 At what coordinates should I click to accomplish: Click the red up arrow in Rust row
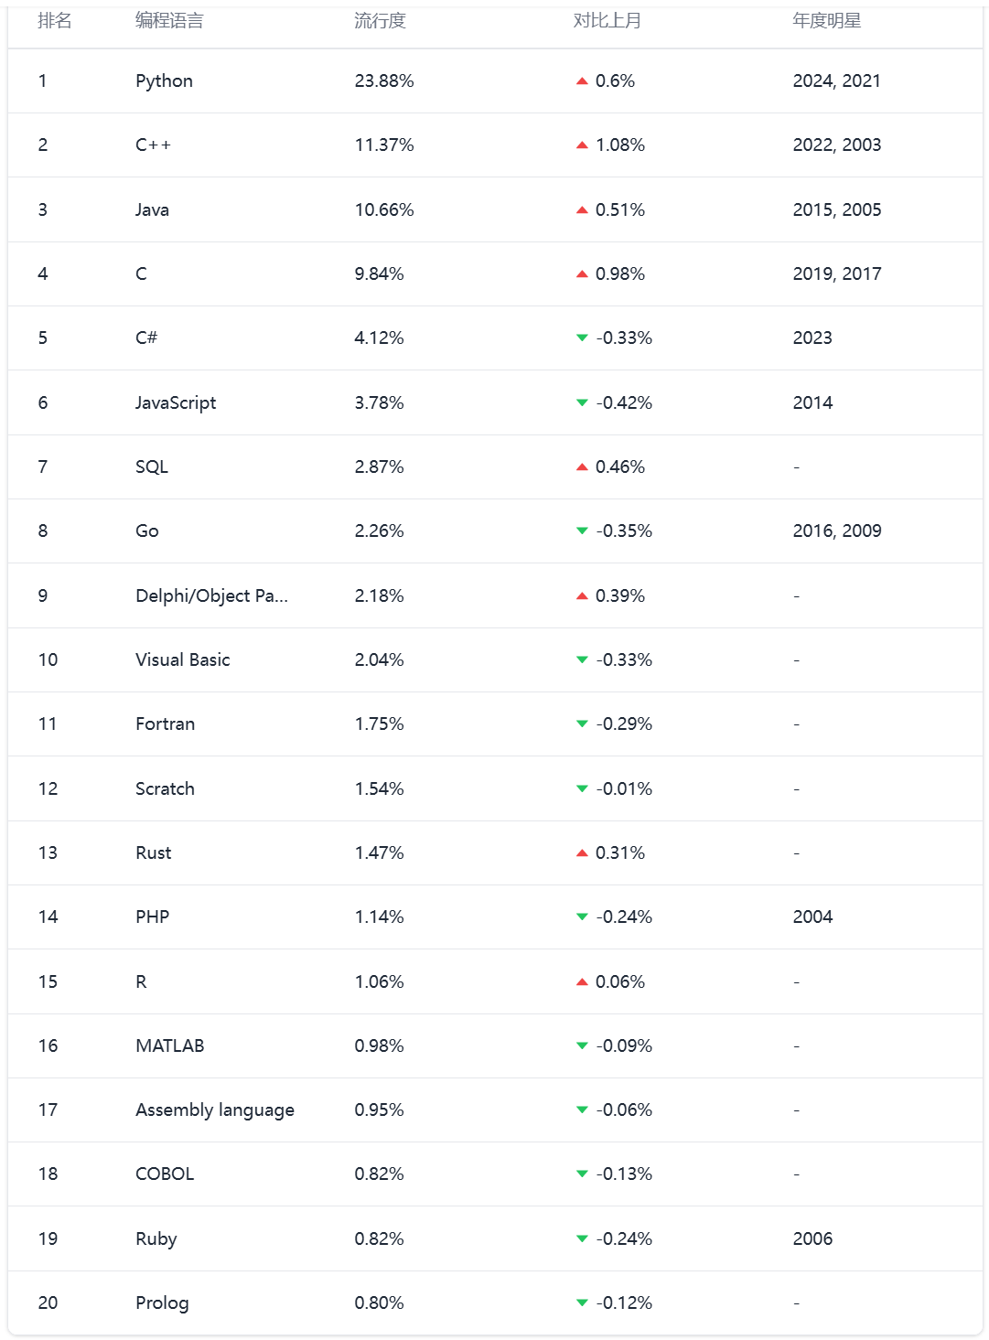(x=582, y=853)
